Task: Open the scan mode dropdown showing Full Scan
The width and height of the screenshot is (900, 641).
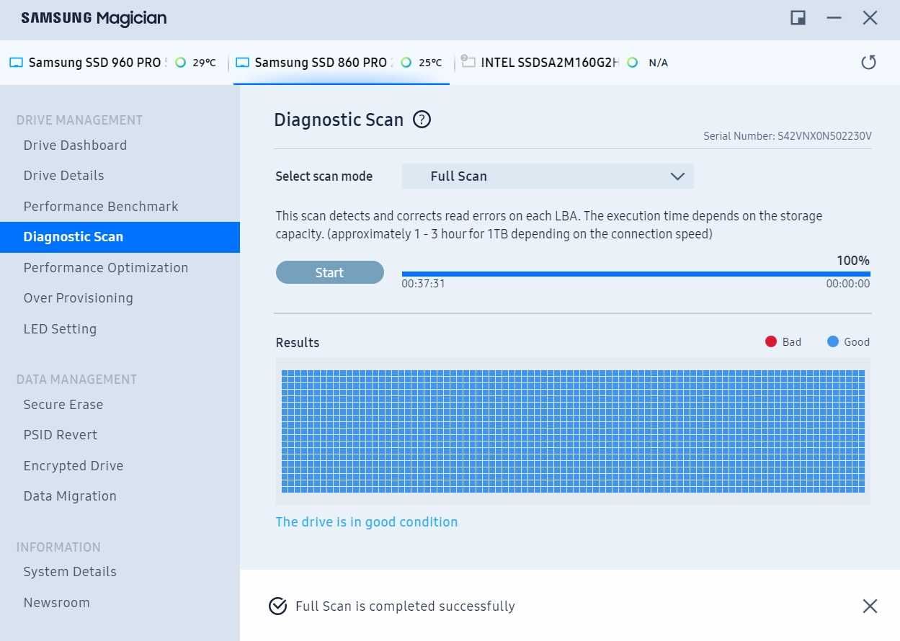Action: [x=548, y=176]
